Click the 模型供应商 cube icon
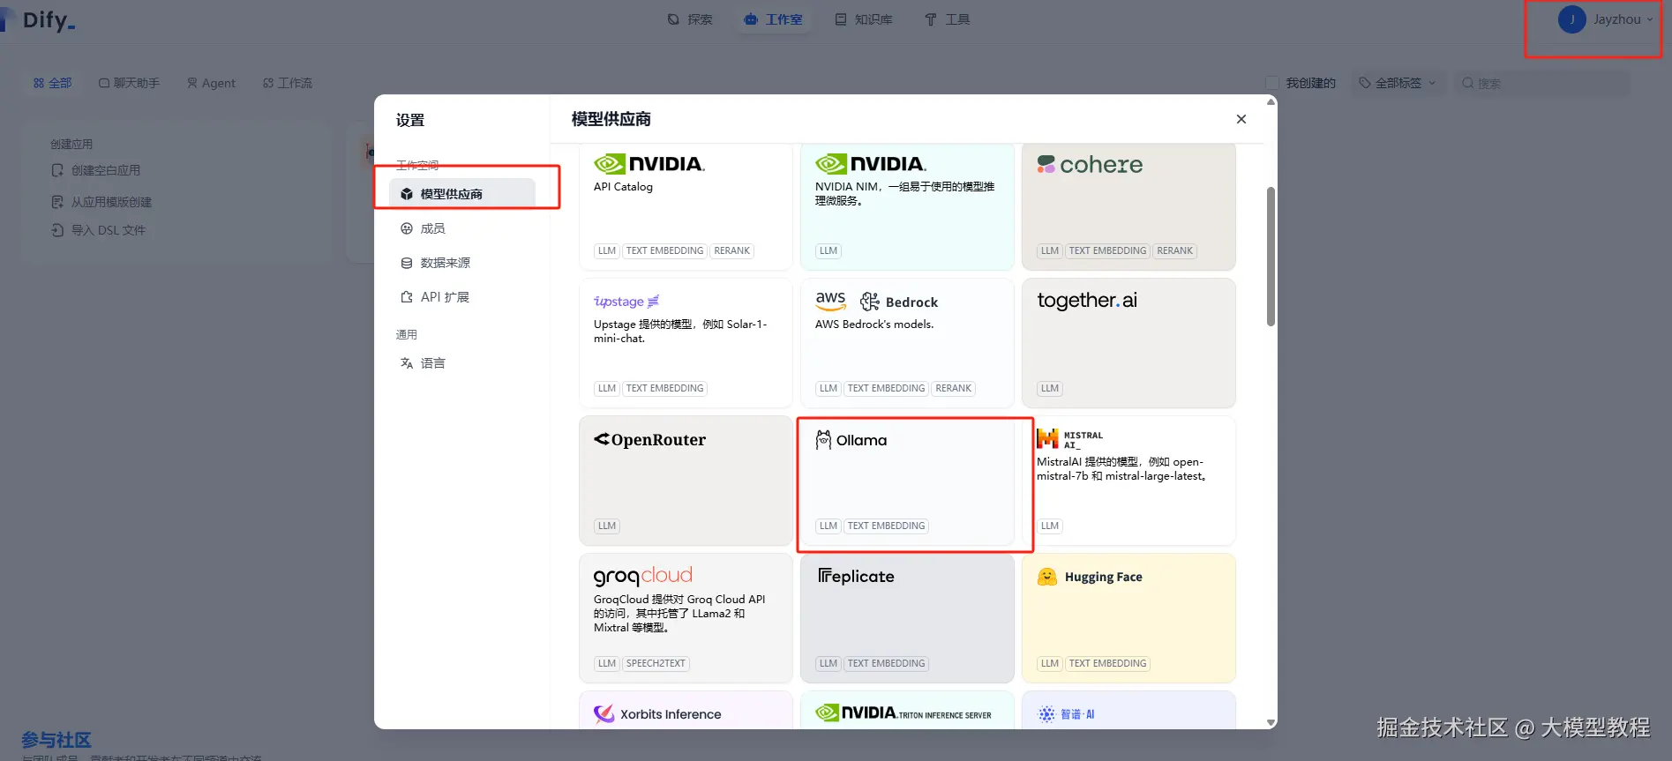The height and width of the screenshot is (761, 1672). point(407,194)
